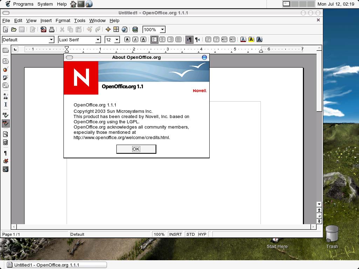Toggle Left-To-Right text direction
The height and width of the screenshot is (269, 359).
click(189, 40)
